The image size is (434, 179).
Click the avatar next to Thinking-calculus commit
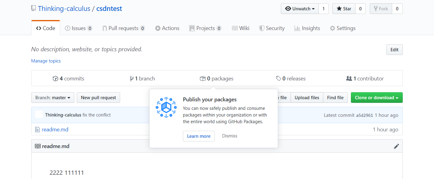click(39, 115)
